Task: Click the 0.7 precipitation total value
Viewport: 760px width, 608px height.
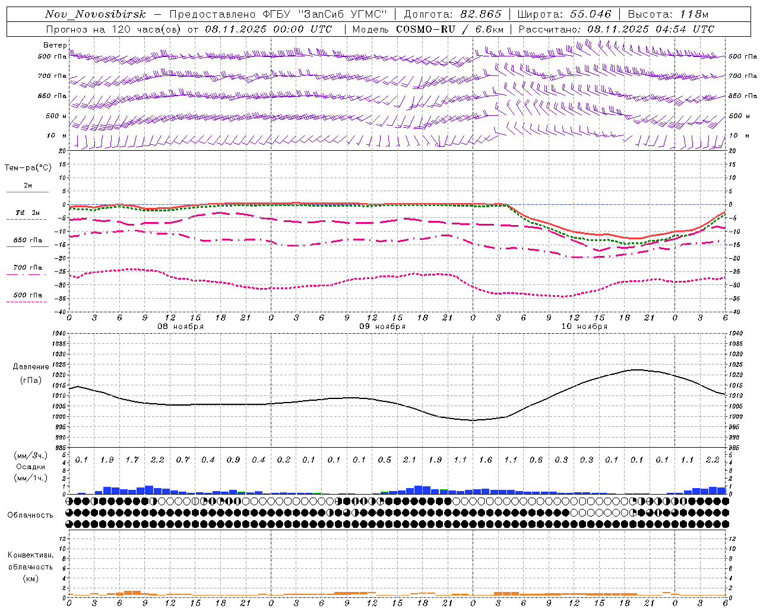Action: 182,460
